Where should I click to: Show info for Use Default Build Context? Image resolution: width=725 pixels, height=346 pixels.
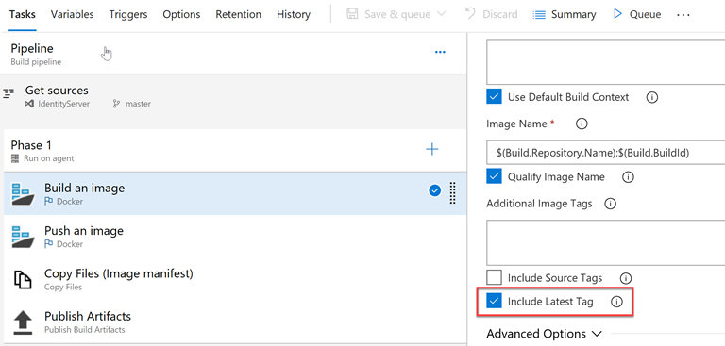pos(652,97)
